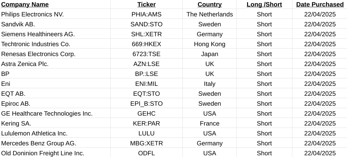
Task: Click the SAND:STO ticker cell
Action: point(146,24)
